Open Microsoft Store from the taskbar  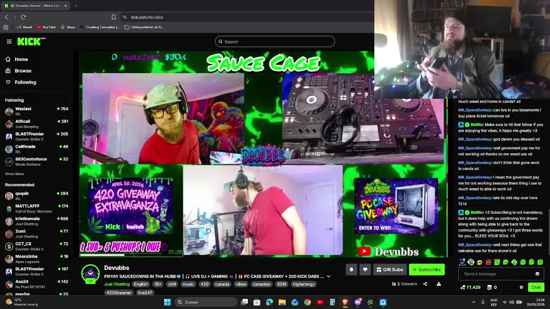pos(257,302)
